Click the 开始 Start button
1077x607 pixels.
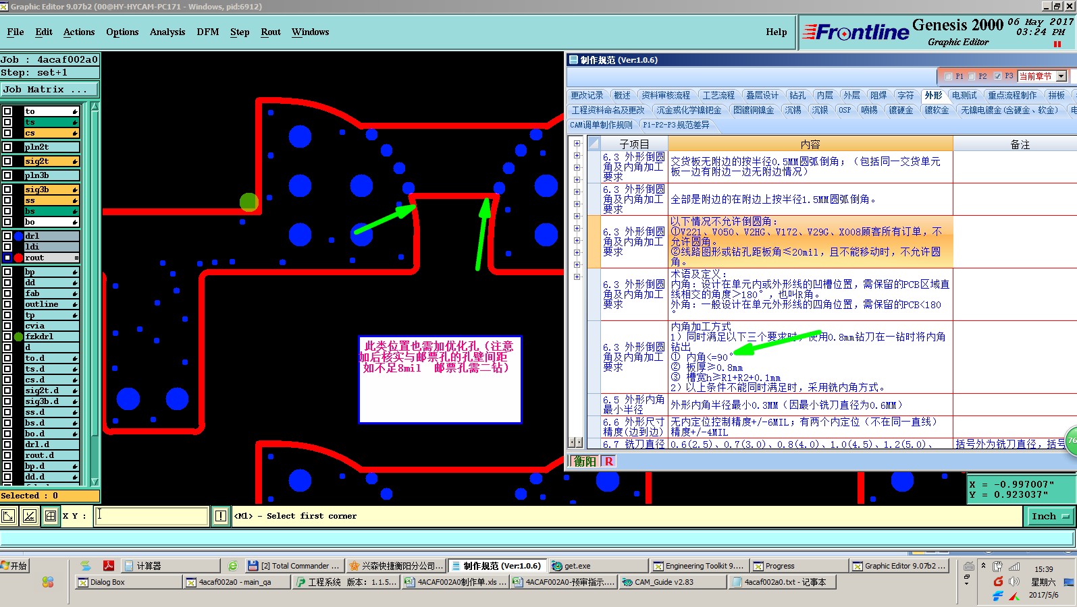[15, 566]
